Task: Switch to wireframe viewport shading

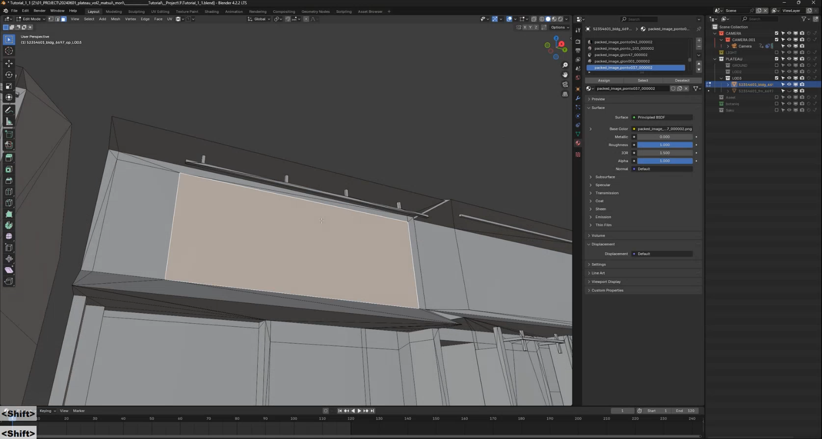Action: [542, 19]
